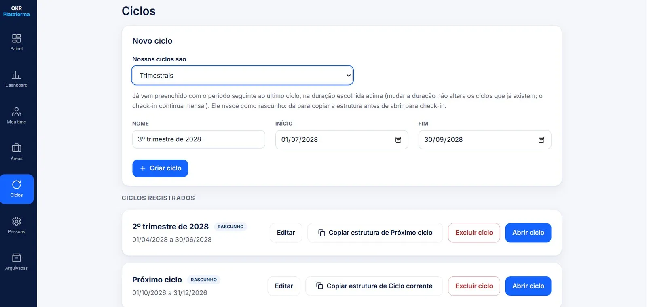Viewport: 647px width, 307px height.
Task: Open Meu time people icon
Action: click(17, 111)
